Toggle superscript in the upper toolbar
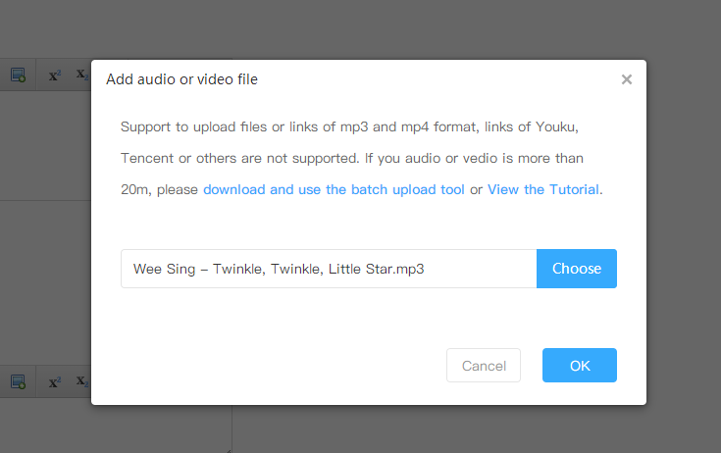 [x=55, y=75]
